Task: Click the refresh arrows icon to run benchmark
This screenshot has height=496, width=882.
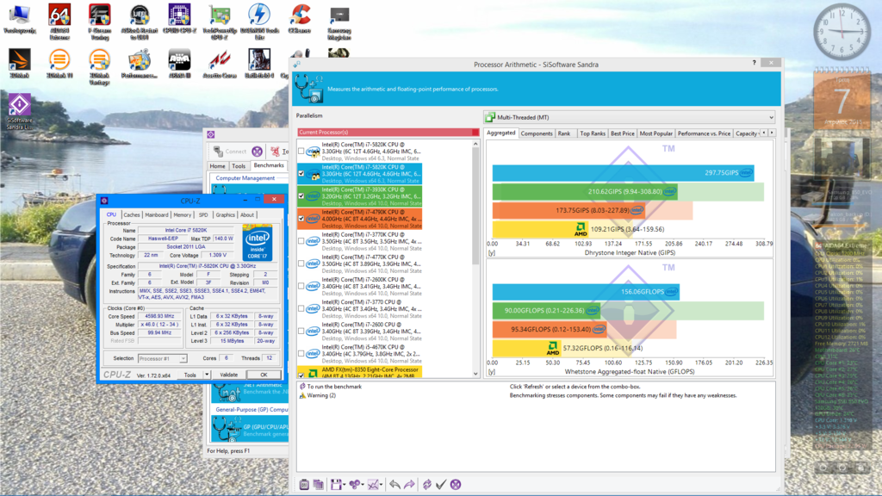Action: coord(427,484)
